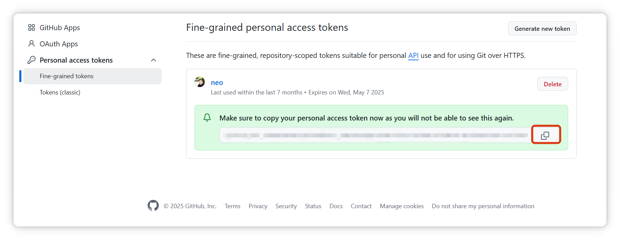Follow the API documentation link
This screenshot has width=620, height=240.
(x=413, y=56)
